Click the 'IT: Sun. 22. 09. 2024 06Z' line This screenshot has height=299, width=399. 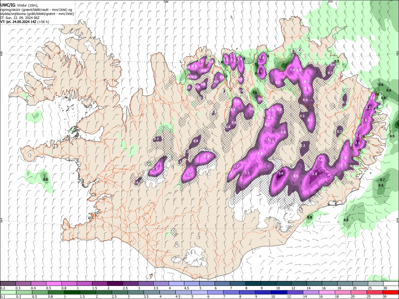20,18
